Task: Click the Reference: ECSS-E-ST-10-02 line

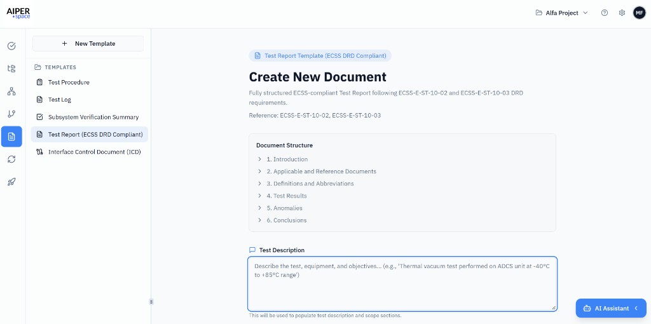Action: pos(315,116)
